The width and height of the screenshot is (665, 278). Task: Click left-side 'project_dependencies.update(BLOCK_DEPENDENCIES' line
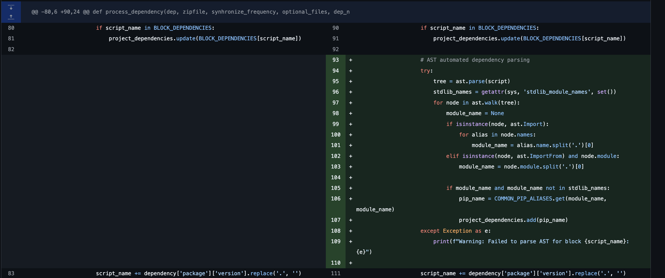[x=205, y=38]
